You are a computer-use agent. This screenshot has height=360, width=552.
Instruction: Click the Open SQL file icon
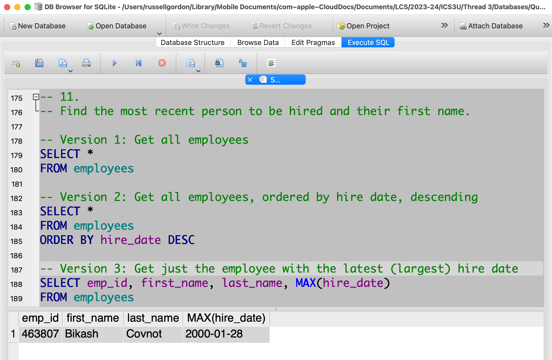click(39, 63)
